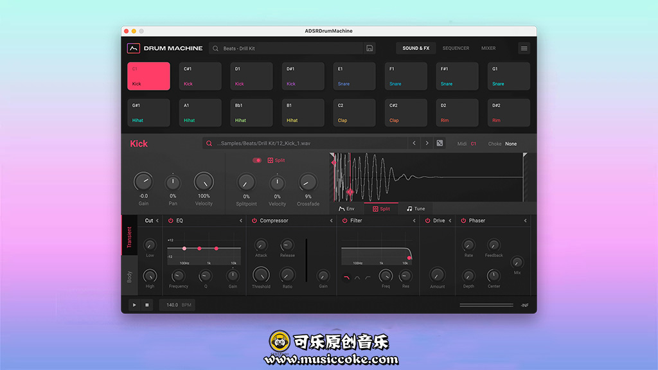Click the Kick Gain knob showing -0.0
Image resolution: width=658 pixels, height=370 pixels.
(143, 182)
